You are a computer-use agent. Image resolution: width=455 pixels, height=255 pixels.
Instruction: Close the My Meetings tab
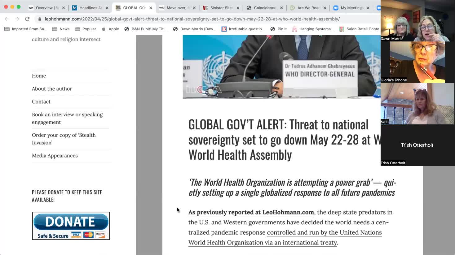click(x=368, y=8)
